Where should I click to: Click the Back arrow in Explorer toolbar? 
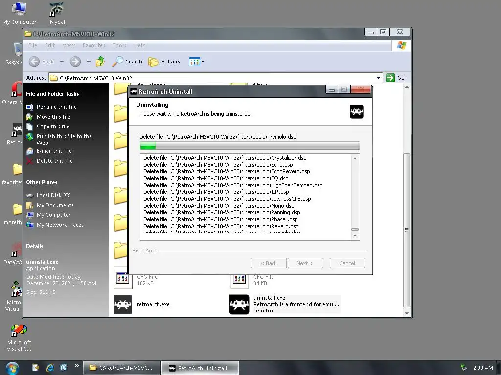coord(35,62)
